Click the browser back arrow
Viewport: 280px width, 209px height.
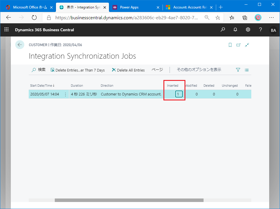pyautogui.click(x=8, y=18)
